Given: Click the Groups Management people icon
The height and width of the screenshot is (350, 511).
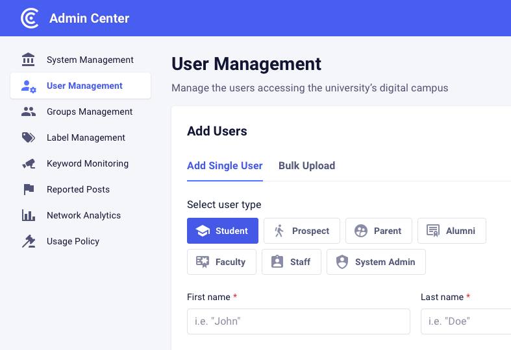Looking at the screenshot, I should point(29,111).
